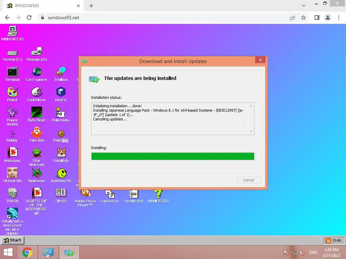Open the Byte Beat icon
Viewport: 346px width, 259px height.
[36, 115]
